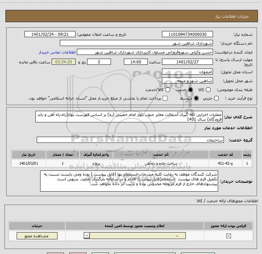This screenshot has width=262, height=254.
Task: Select the کالا/خدمت radio button
Action: click(168, 90)
